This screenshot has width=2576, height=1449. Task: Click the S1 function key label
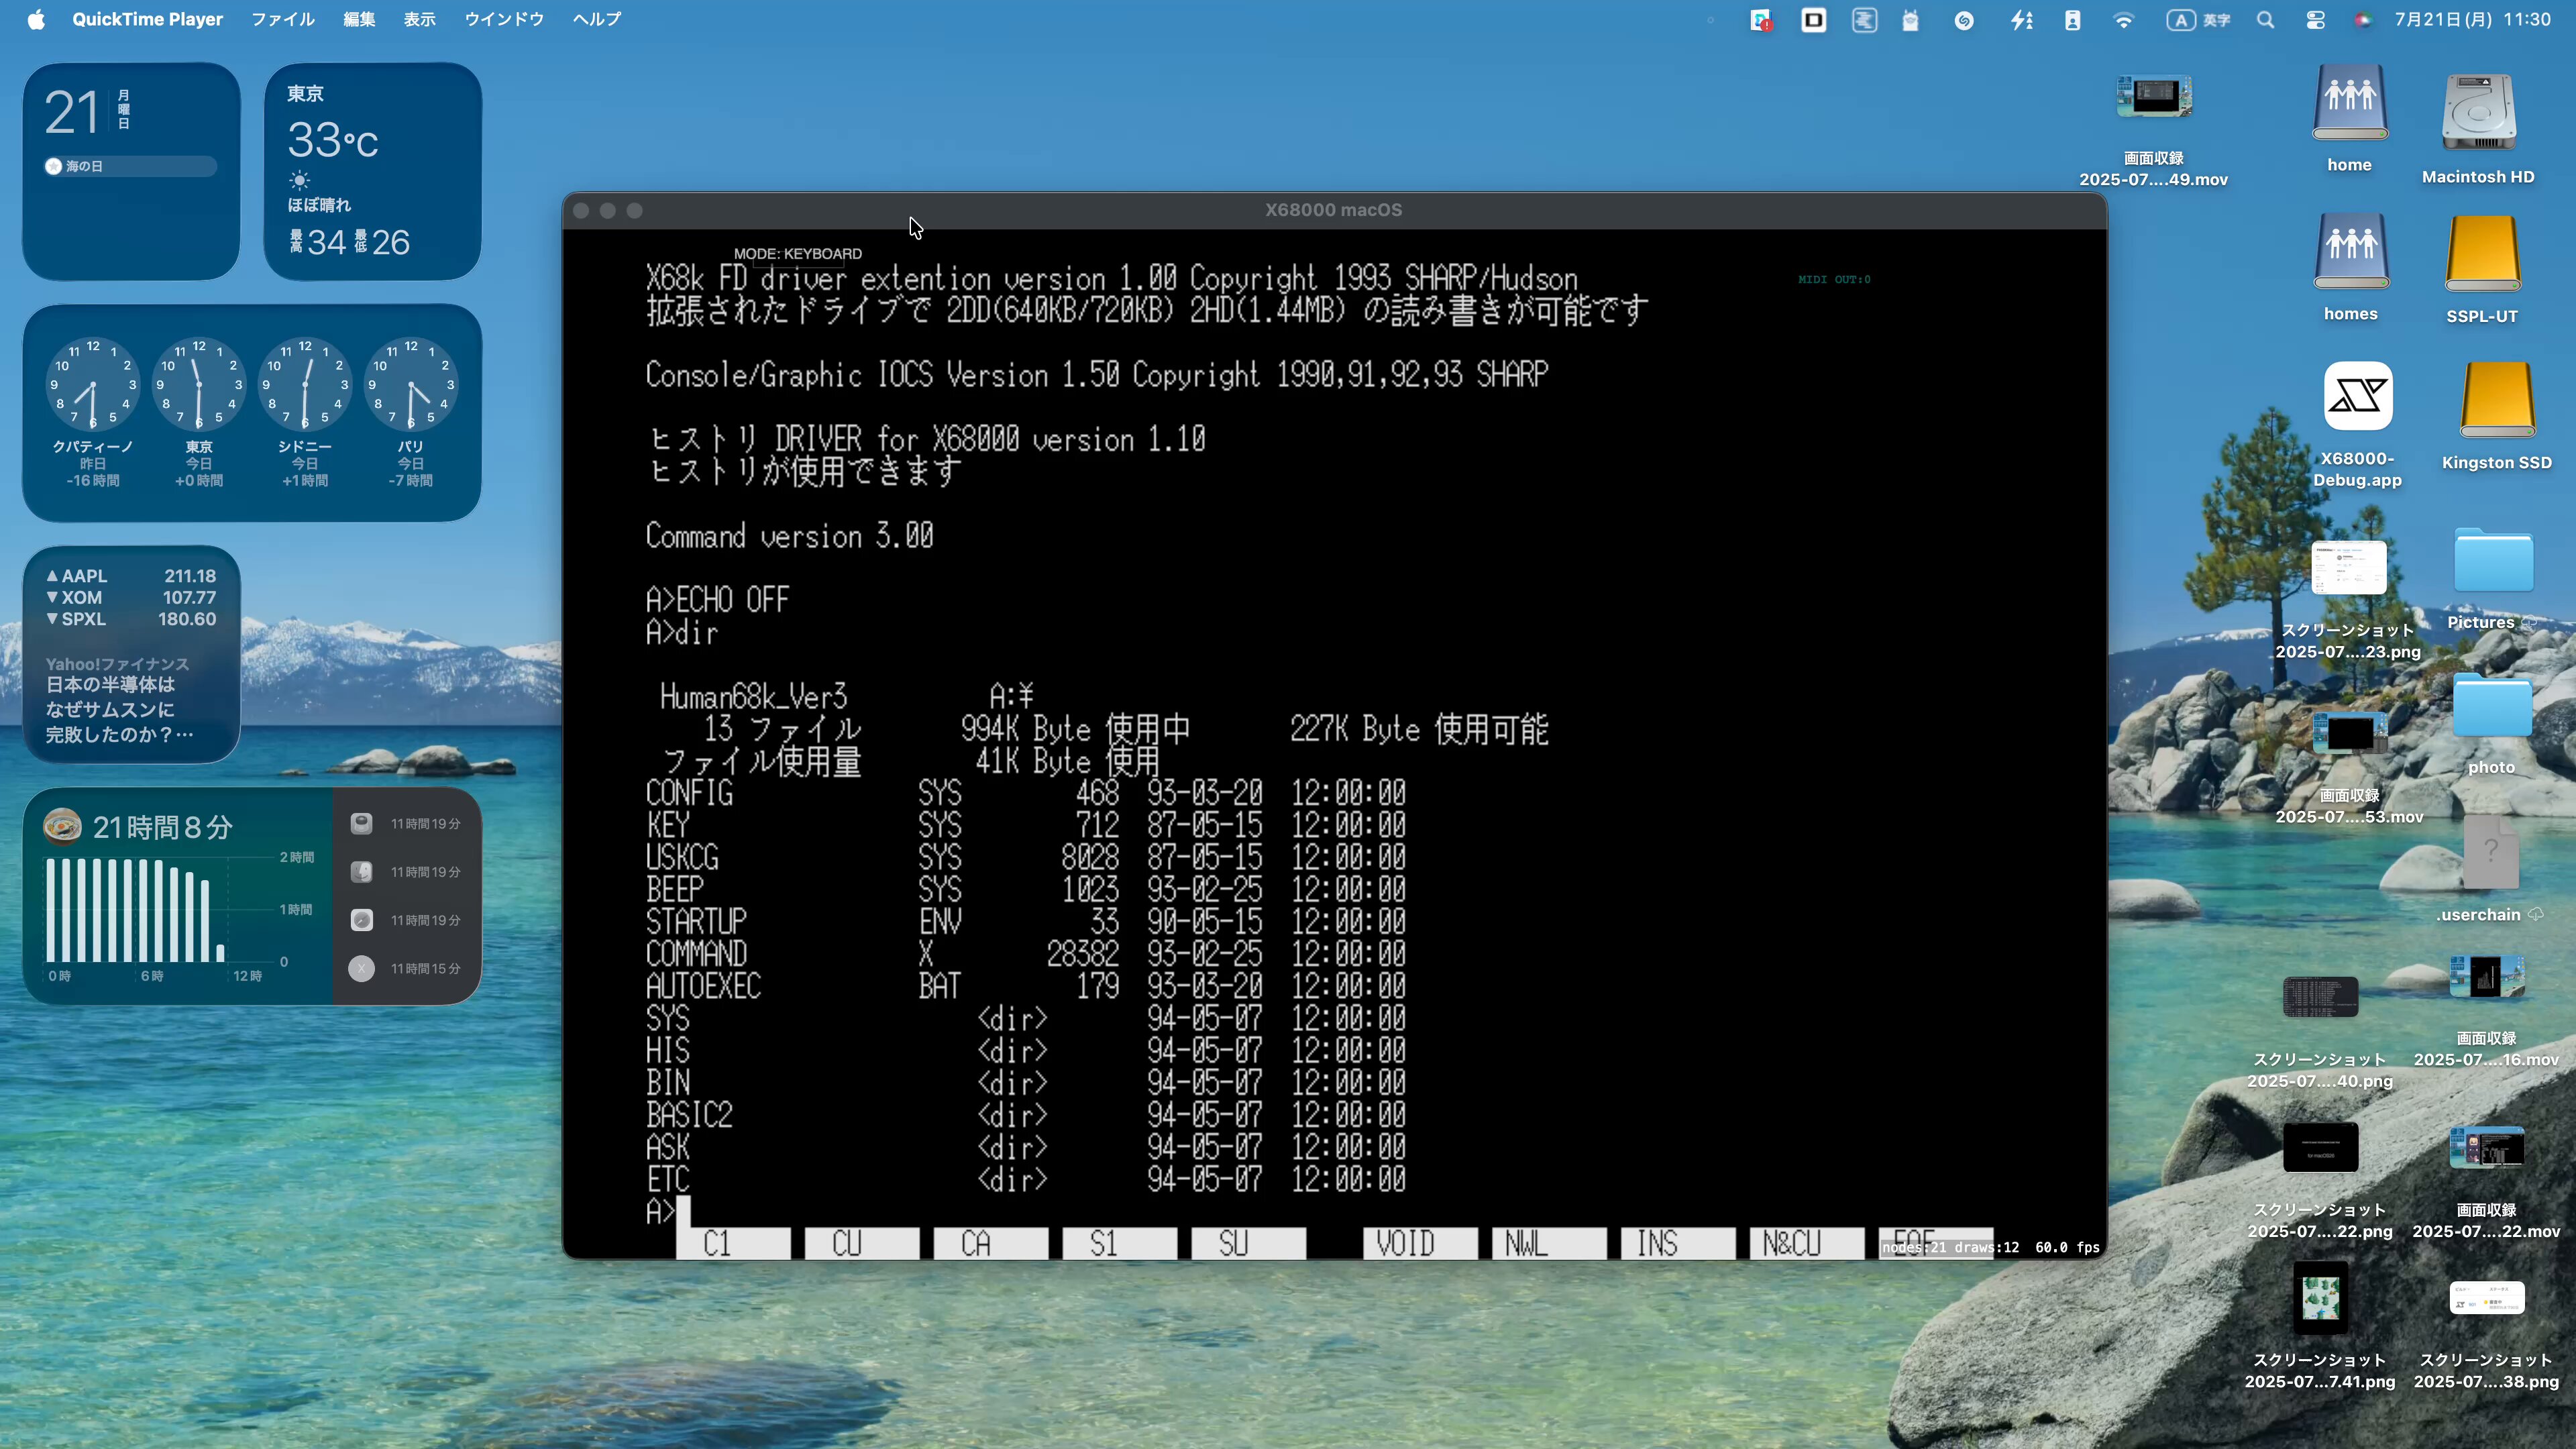[x=1120, y=1244]
